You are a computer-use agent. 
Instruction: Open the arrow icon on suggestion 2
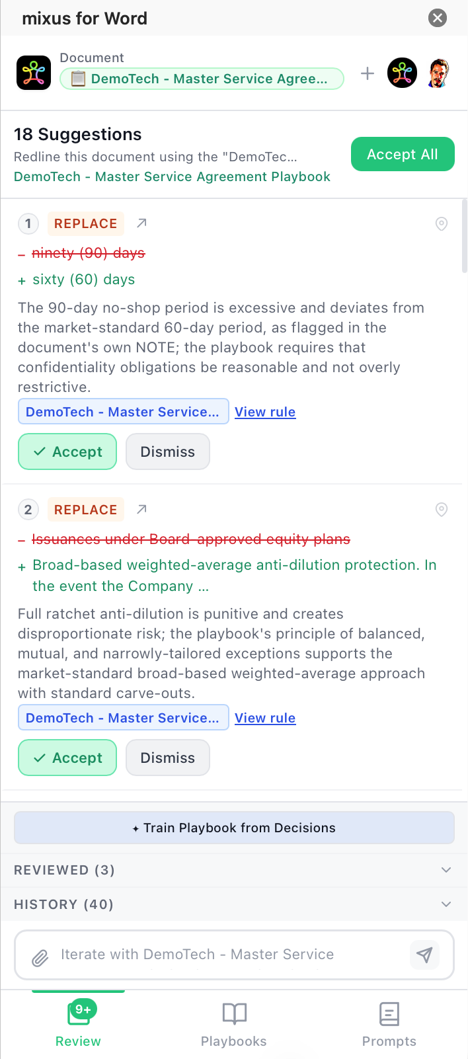(141, 510)
